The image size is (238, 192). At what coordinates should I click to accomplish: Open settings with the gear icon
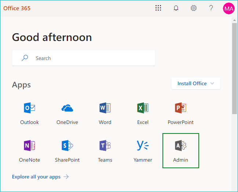click(194, 8)
